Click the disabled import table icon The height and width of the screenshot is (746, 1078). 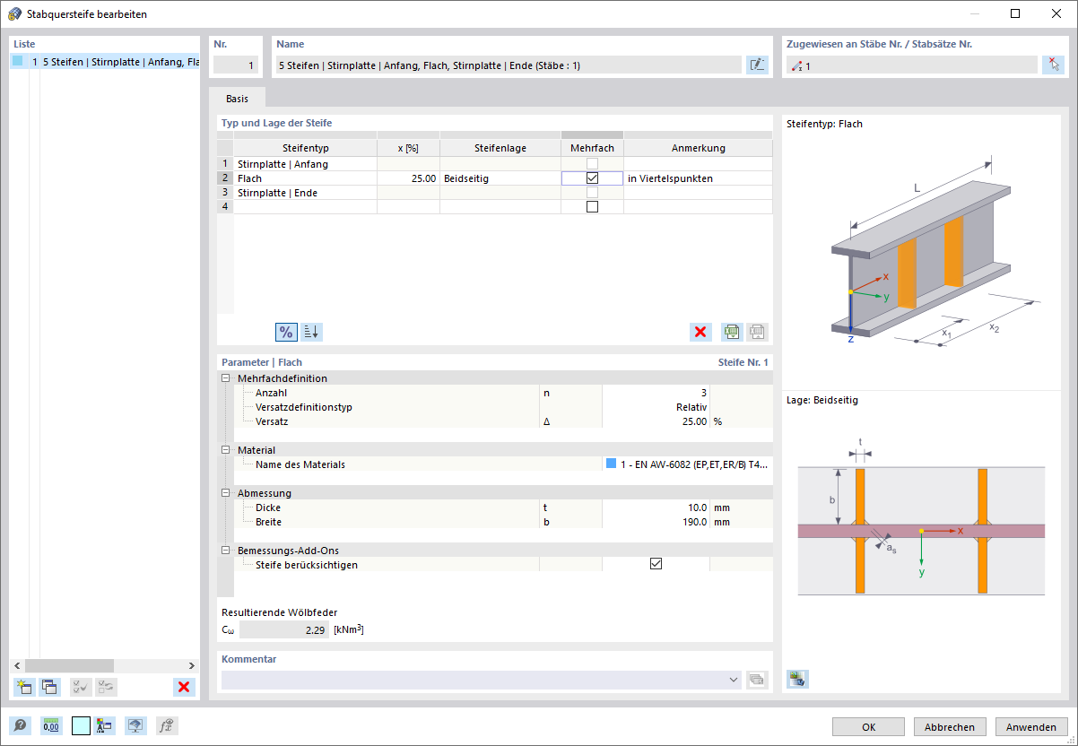click(757, 332)
